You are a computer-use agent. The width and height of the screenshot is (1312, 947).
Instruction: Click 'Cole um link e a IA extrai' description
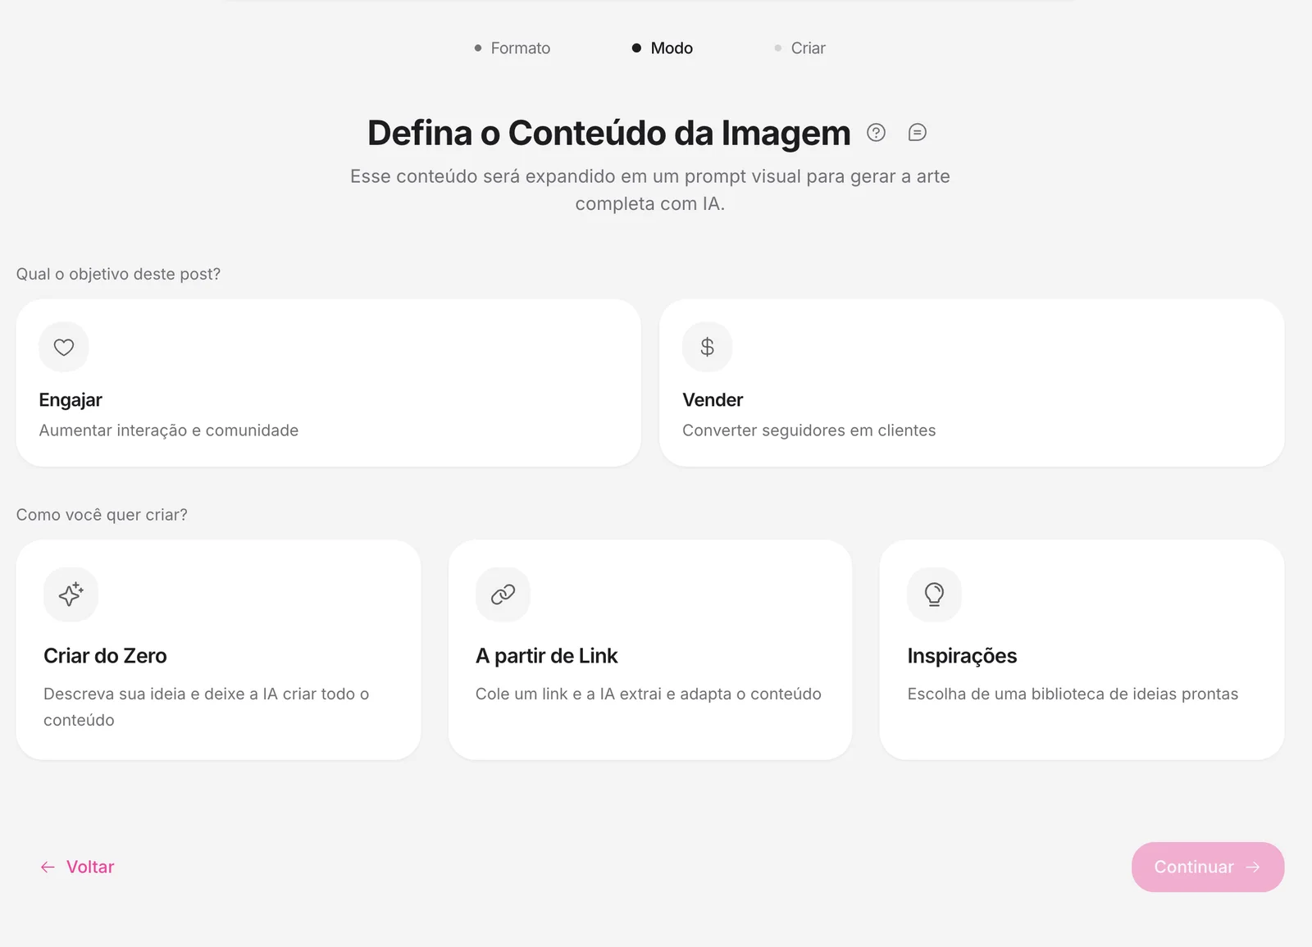click(x=649, y=694)
